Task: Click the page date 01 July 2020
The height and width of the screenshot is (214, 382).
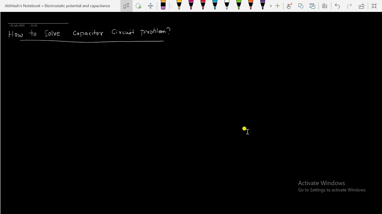Action: point(17,26)
